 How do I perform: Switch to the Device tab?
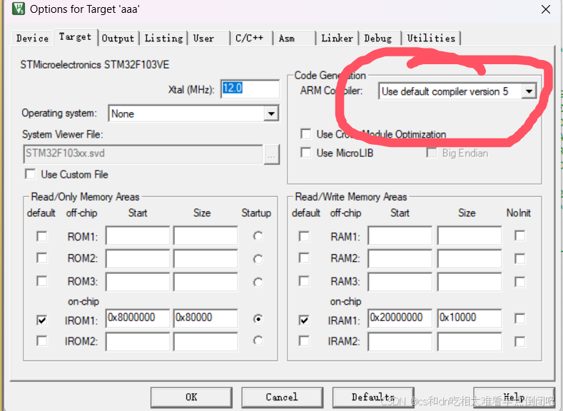pyautogui.click(x=32, y=38)
